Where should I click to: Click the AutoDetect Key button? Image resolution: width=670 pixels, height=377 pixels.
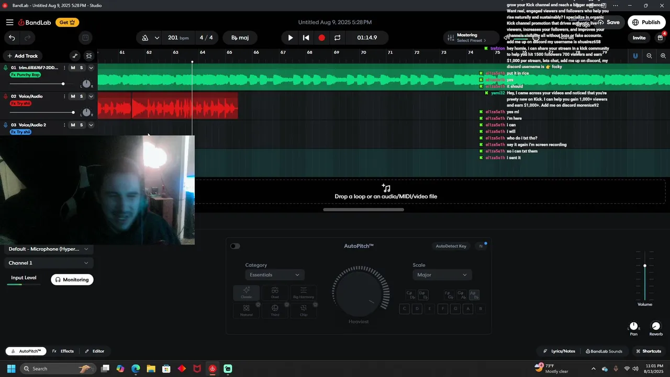click(451, 246)
